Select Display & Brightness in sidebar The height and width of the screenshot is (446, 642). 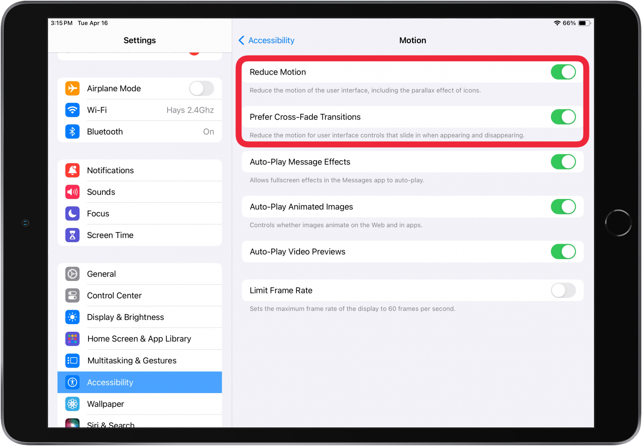click(x=139, y=317)
